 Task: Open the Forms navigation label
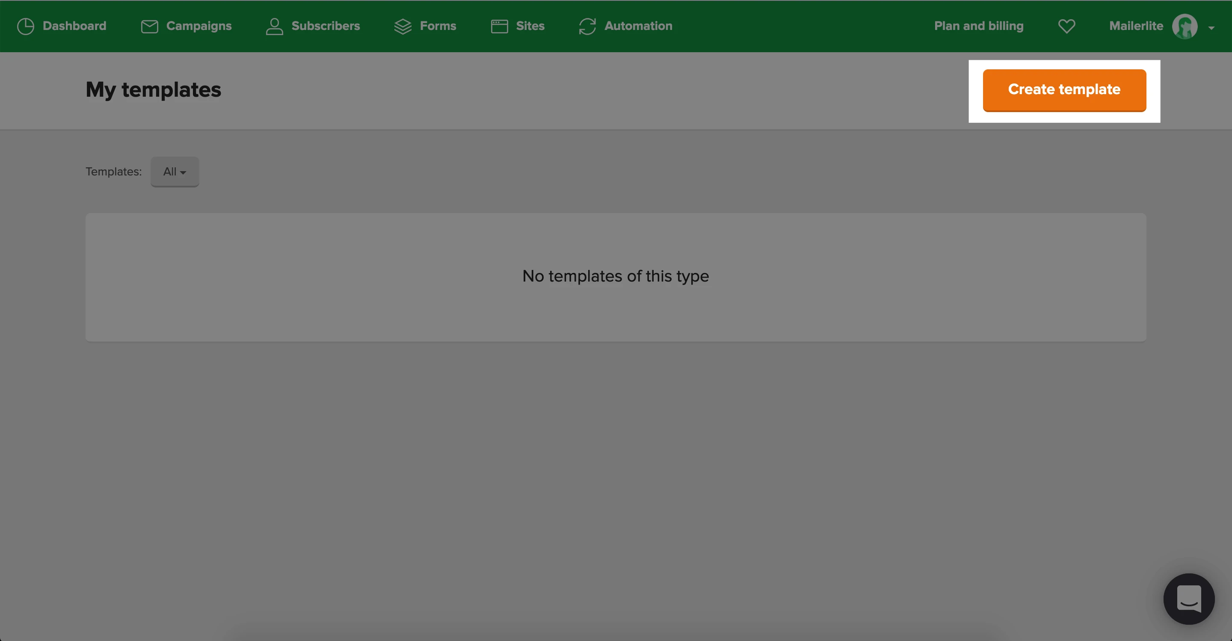438,26
